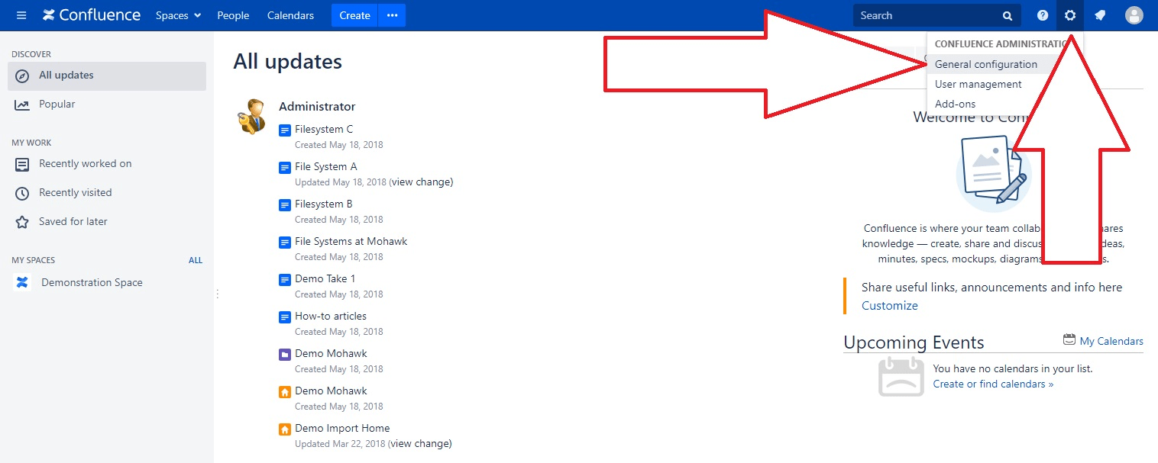Open the ellipsis menu beside Create
The image size is (1158, 463).
coord(392,14)
